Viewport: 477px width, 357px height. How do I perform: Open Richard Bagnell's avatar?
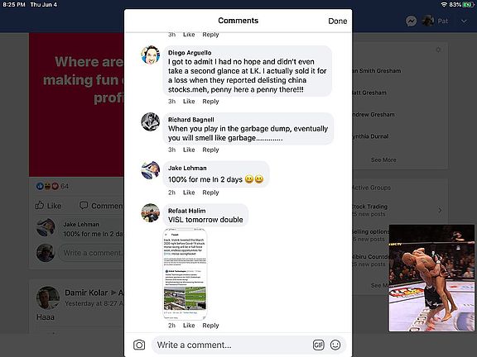click(150, 122)
